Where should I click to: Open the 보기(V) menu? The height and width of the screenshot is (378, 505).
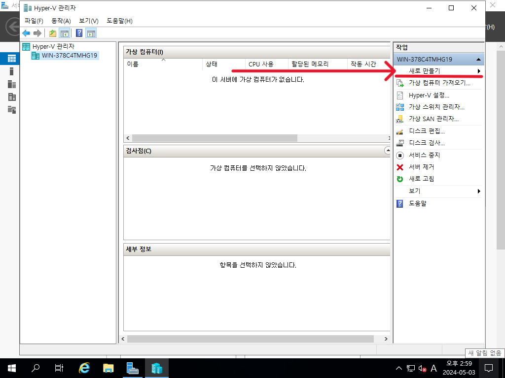[89, 21]
